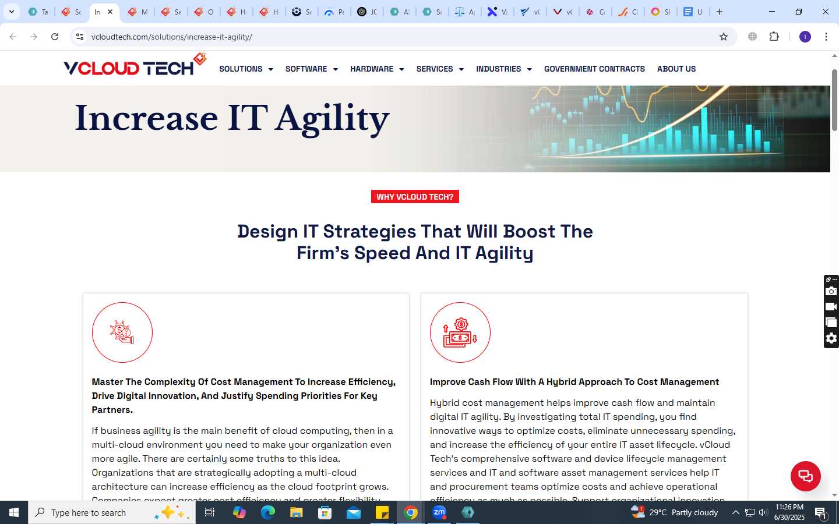
Task: Open the volume control in system tray
Action: pyautogui.click(x=763, y=512)
